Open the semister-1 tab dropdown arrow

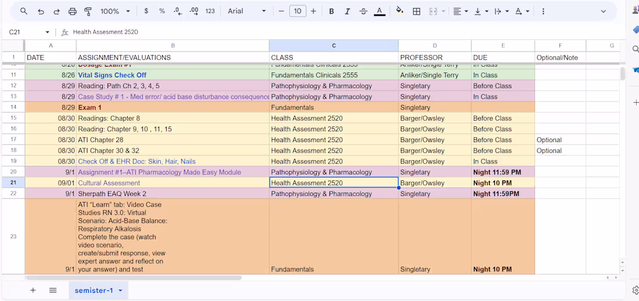pos(120,291)
